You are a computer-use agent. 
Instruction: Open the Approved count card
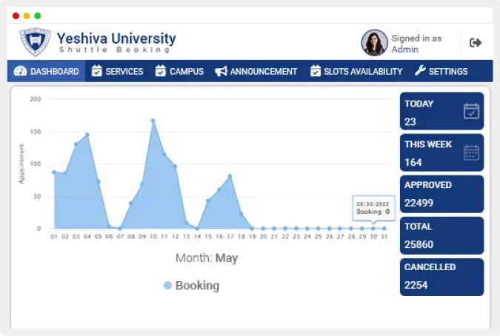click(441, 194)
